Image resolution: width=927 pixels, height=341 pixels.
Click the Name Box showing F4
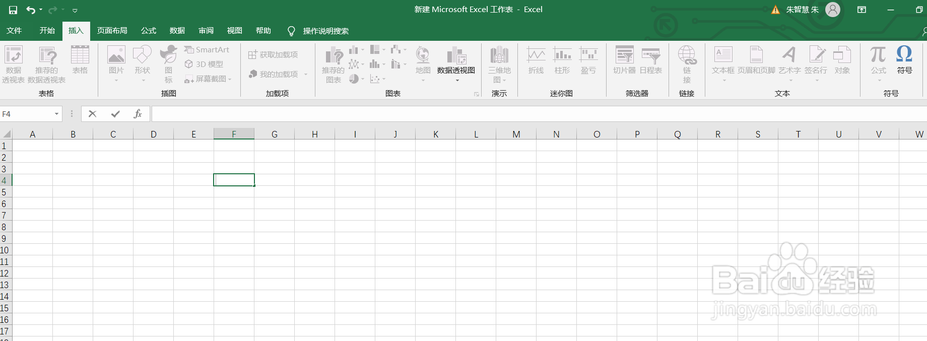(x=26, y=114)
